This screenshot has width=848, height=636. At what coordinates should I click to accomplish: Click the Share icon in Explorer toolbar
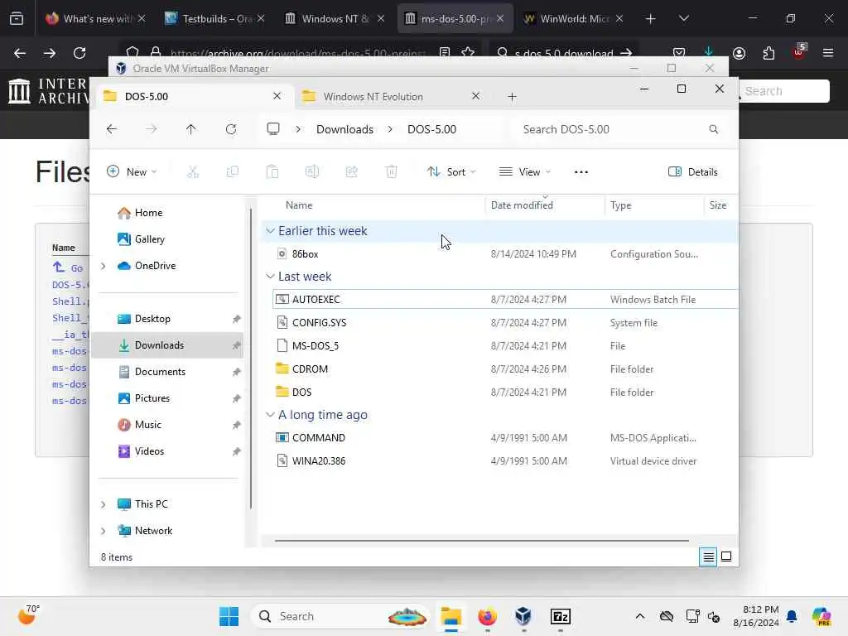click(x=351, y=172)
